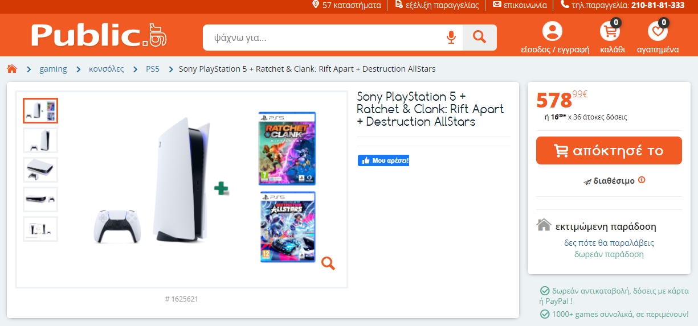Viewport: 698px width, 326px height.
Task: Click the 'εκτιμώμενη παράδοση' heading
Action: tap(606, 226)
